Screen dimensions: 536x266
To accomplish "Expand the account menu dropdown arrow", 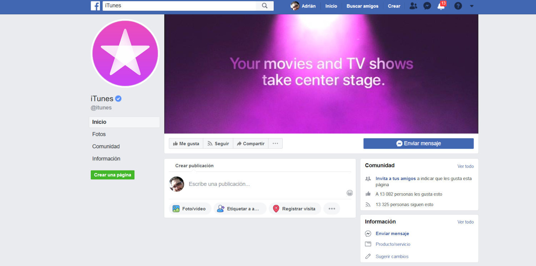I will 472,6.
